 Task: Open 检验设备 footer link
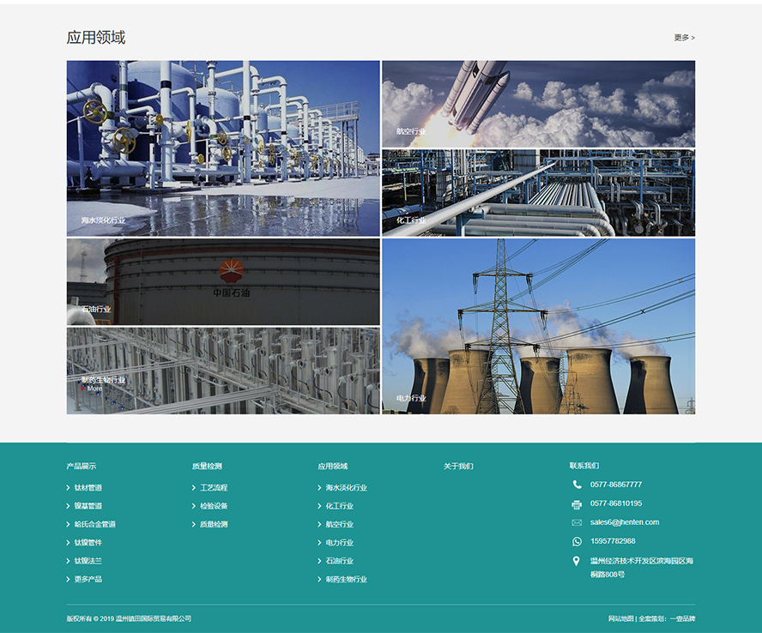click(x=214, y=506)
